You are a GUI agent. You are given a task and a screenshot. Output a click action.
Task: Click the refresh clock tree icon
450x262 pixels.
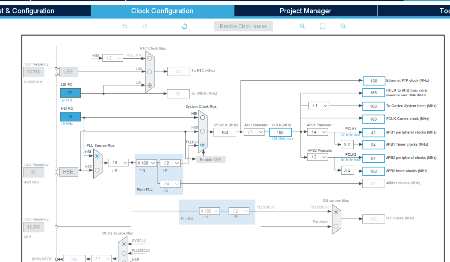[185, 26]
